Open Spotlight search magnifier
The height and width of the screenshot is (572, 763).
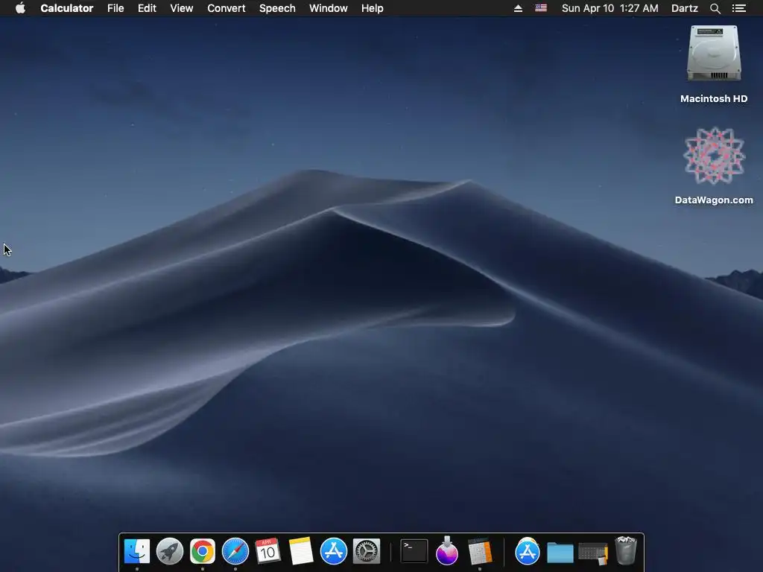715,8
